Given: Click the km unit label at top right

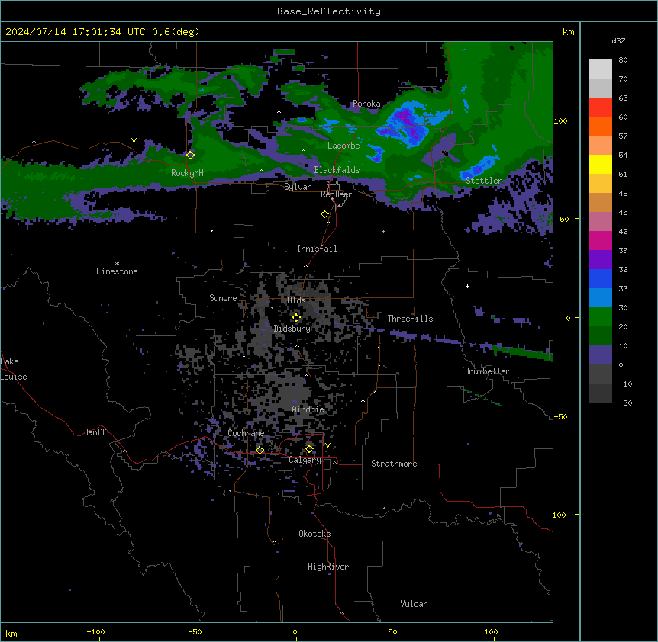Looking at the screenshot, I should [569, 32].
